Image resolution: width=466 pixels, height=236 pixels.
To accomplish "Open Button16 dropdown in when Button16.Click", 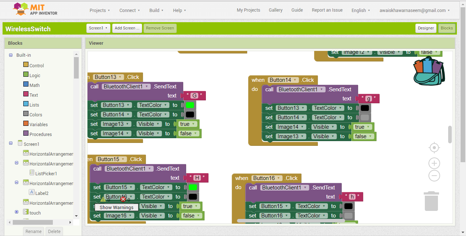I will coord(267,178).
